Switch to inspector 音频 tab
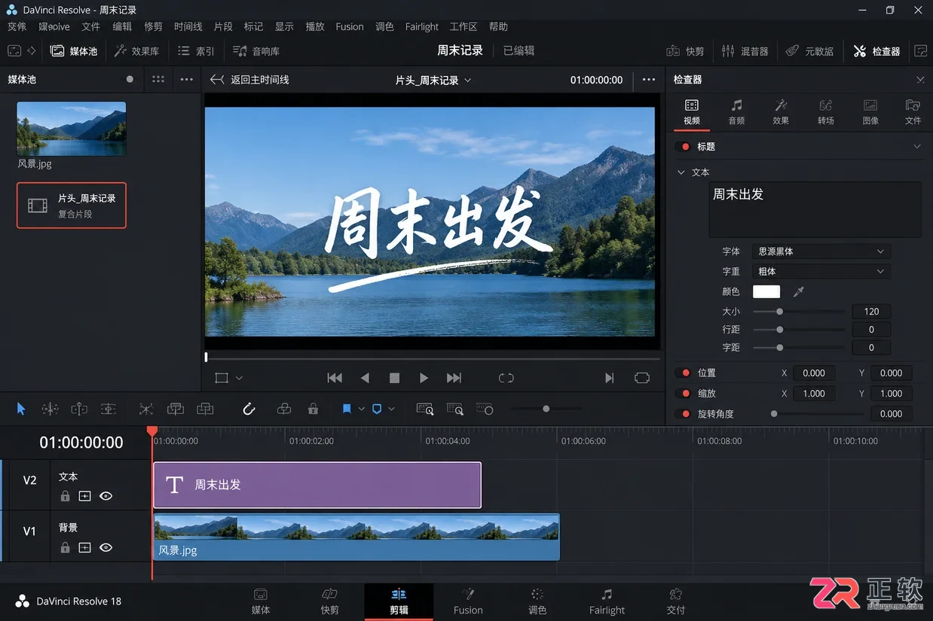 point(736,111)
